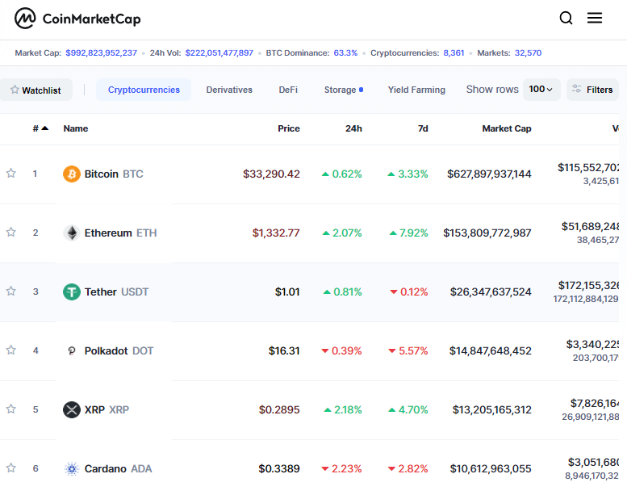627x495 pixels.
Task: Click the Bitcoin coin icon
Action: click(x=72, y=174)
